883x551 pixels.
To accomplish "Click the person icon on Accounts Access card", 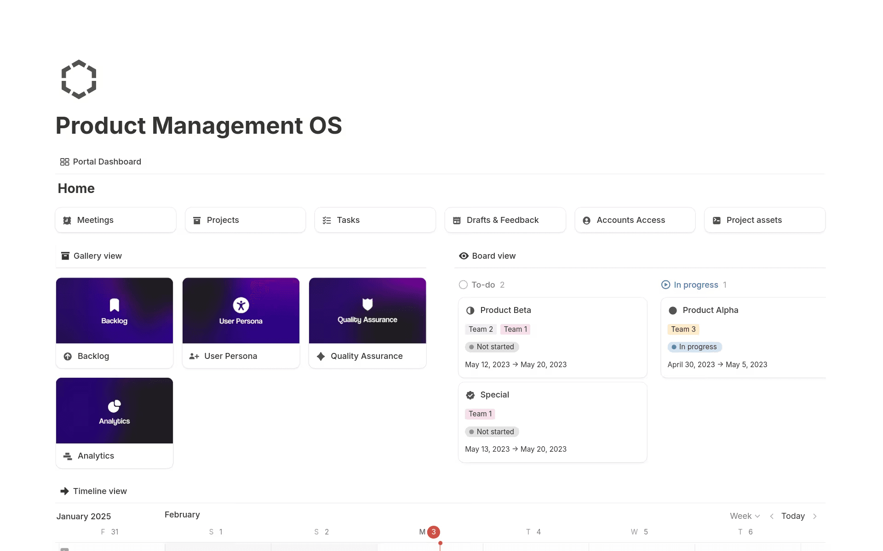I will click(x=586, y=220).
